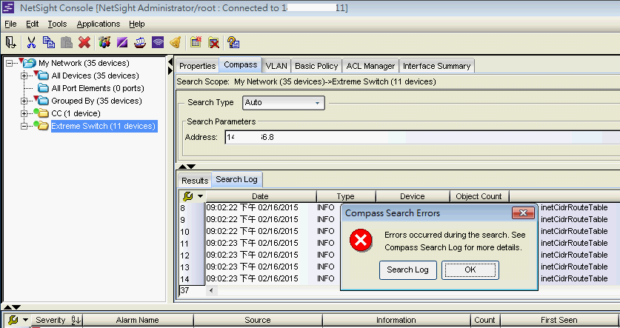
Task: Click the Severity sort order icon
Action: (x=76, y=320)
